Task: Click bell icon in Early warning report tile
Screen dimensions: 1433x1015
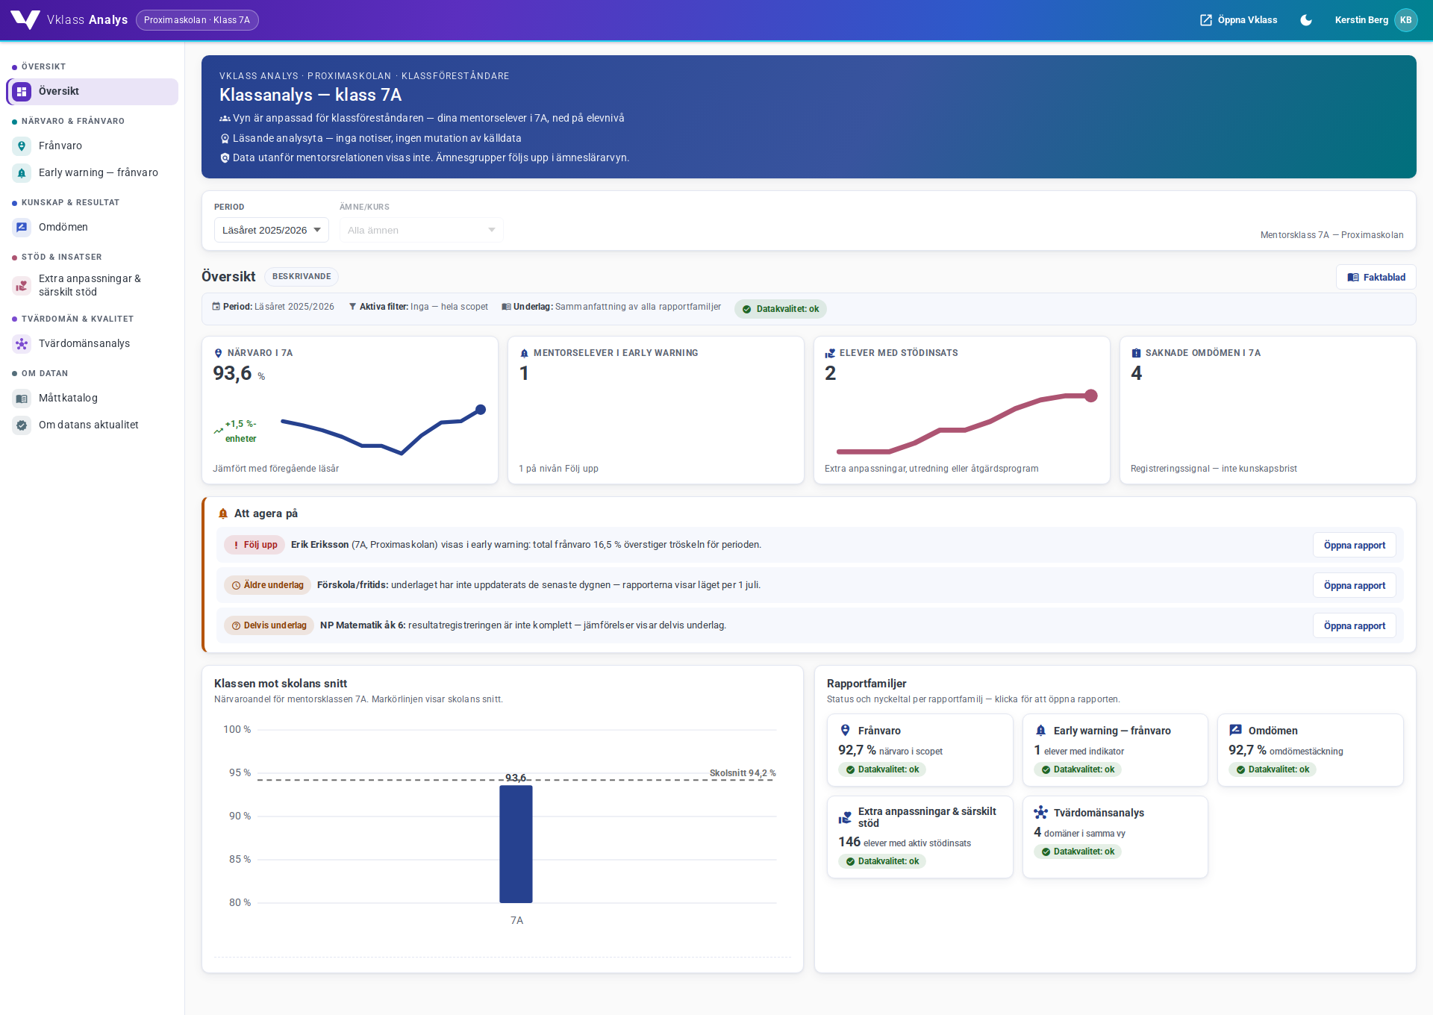Action: pos(1040,731)
